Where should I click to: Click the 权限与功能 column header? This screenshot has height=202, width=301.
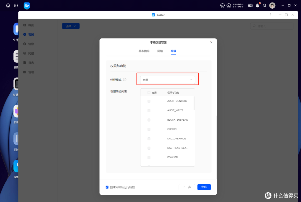[173, 93]
